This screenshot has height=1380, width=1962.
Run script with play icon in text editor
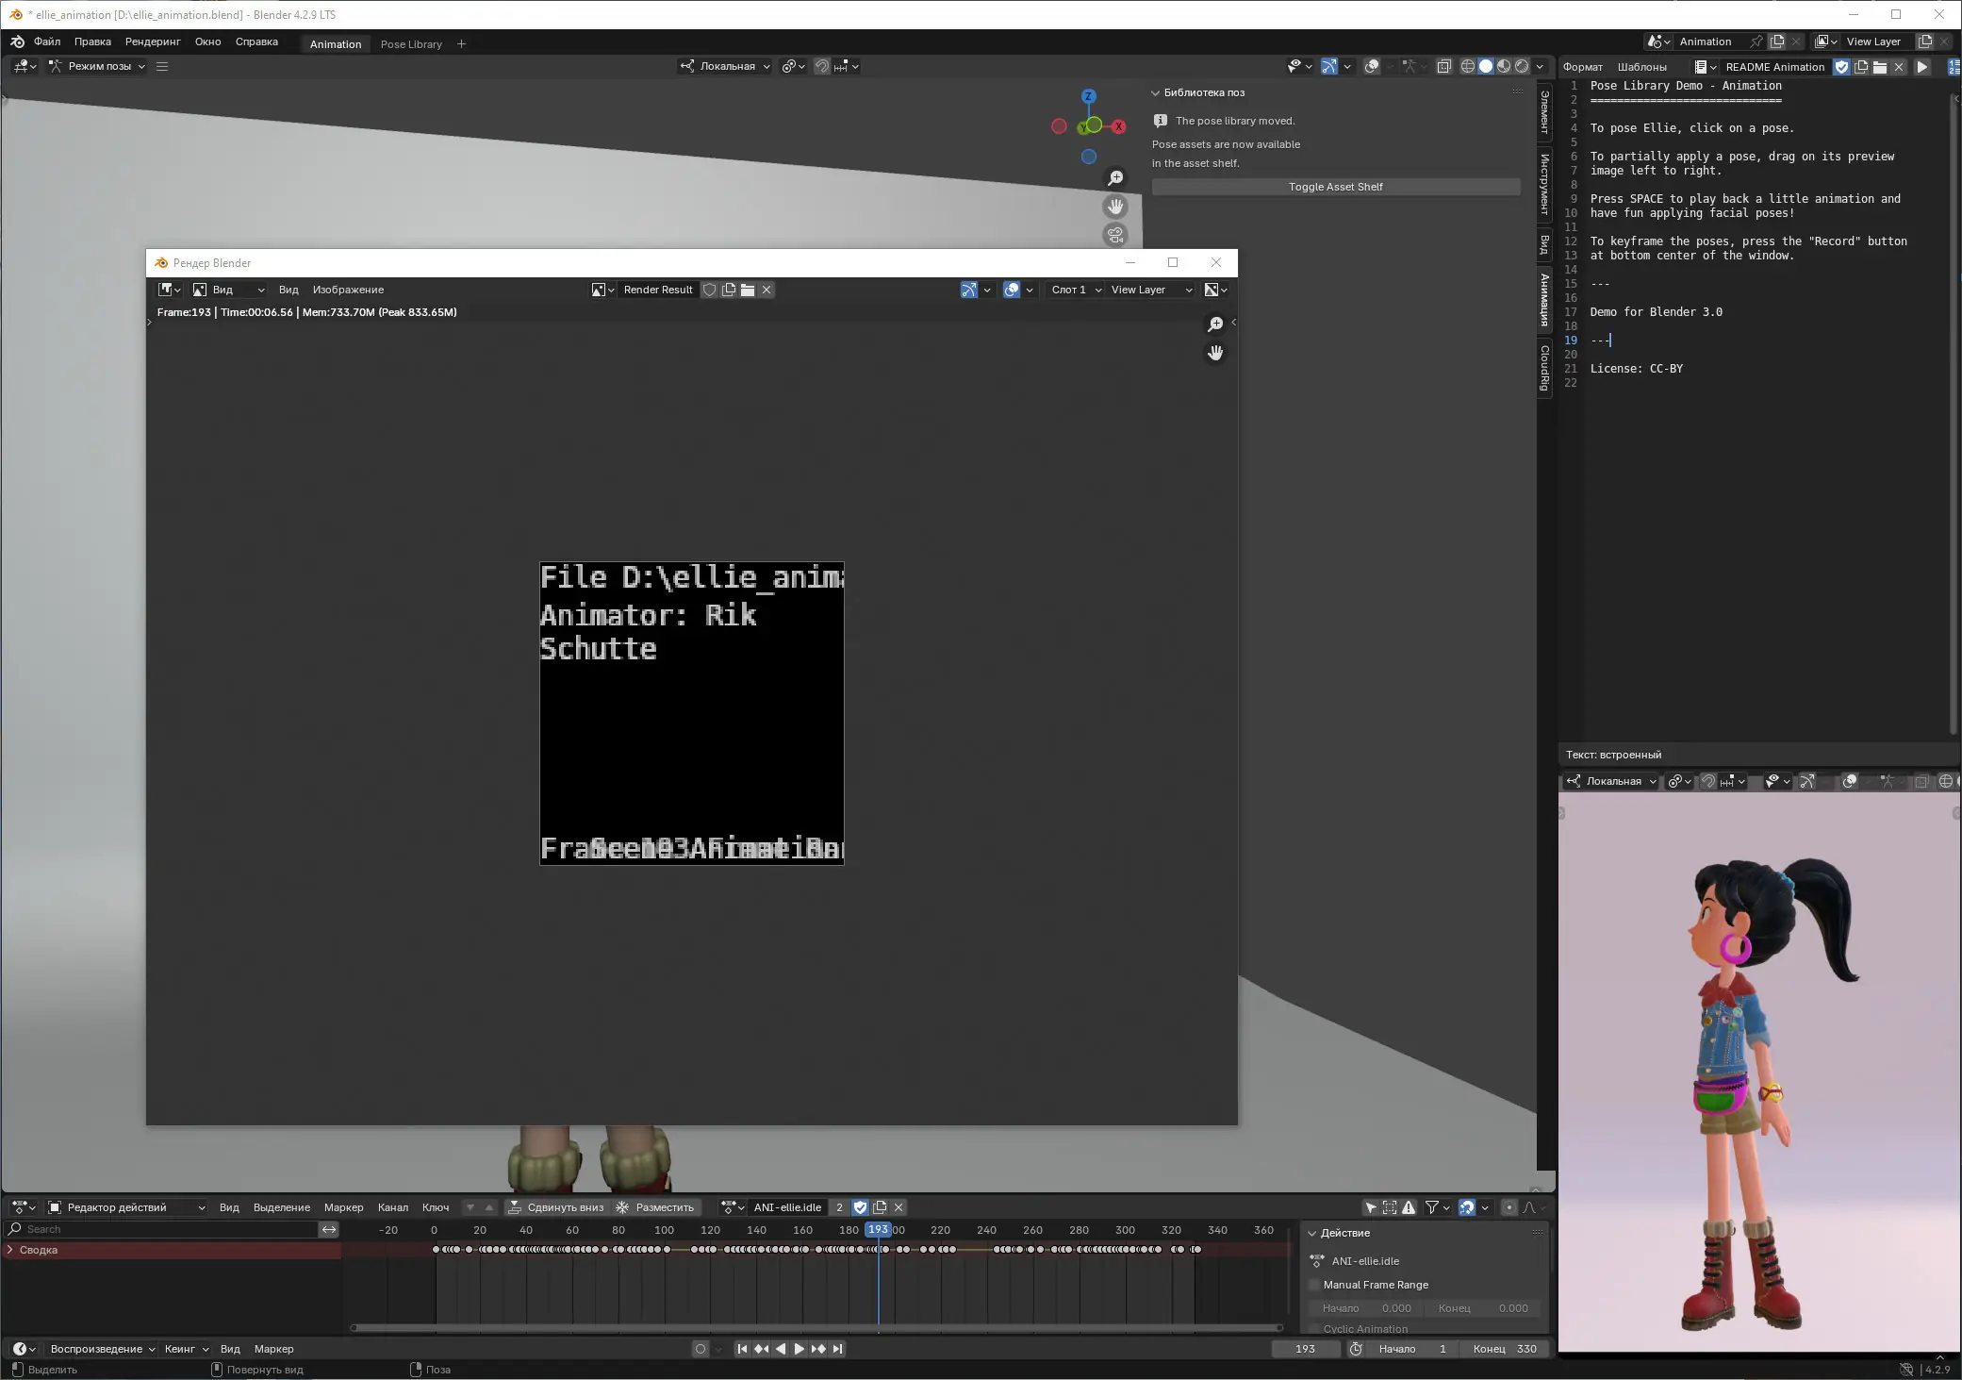pos(1922,67)
